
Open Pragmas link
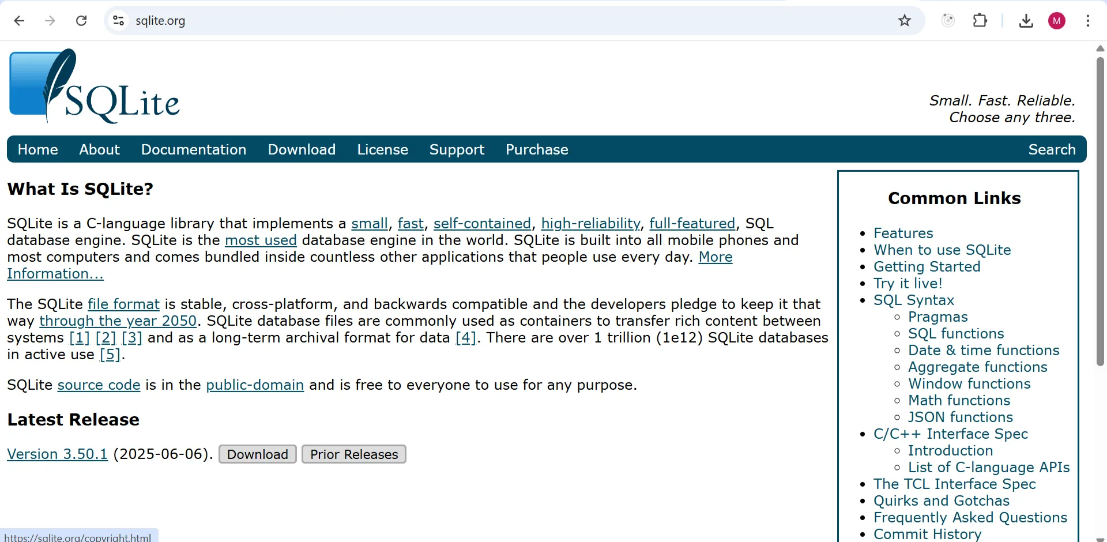pos(937,317)
